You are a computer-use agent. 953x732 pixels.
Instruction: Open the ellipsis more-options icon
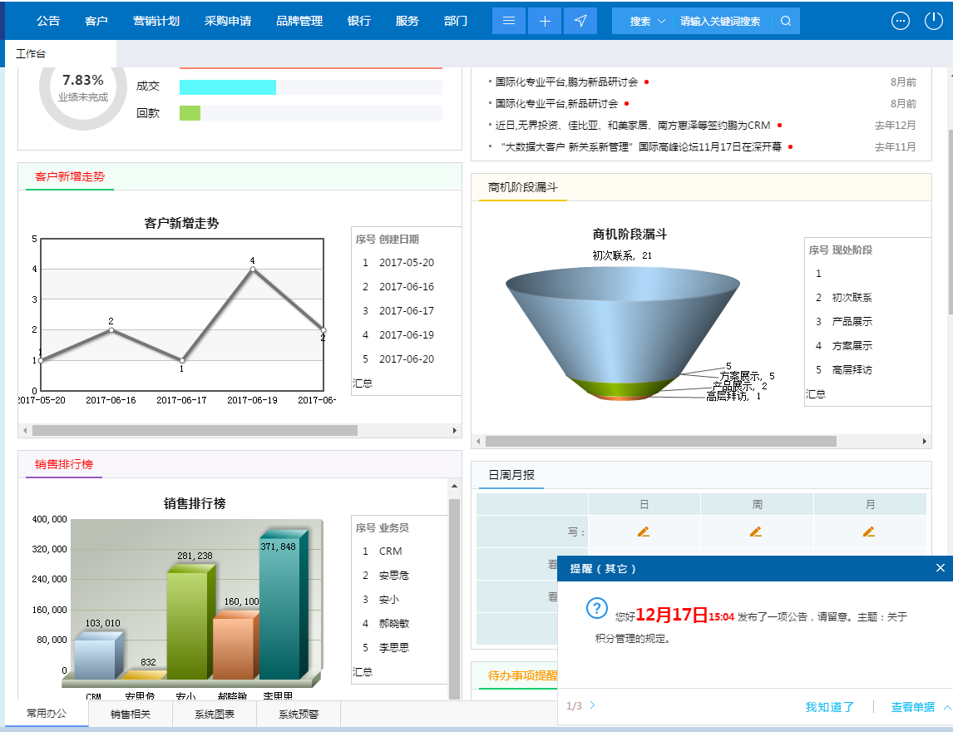[900, 20]
